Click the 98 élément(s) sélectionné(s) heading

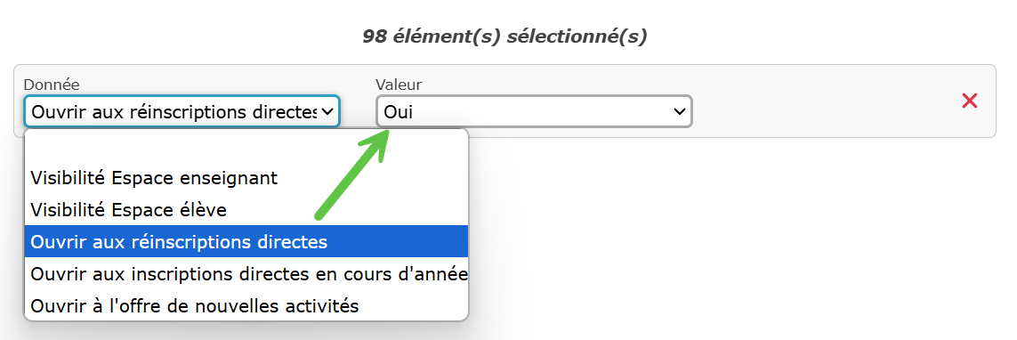(x=504, y=36)
